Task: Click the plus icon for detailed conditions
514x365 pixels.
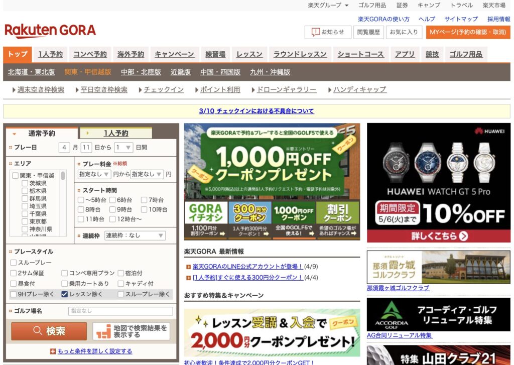Action: point(53,351)
